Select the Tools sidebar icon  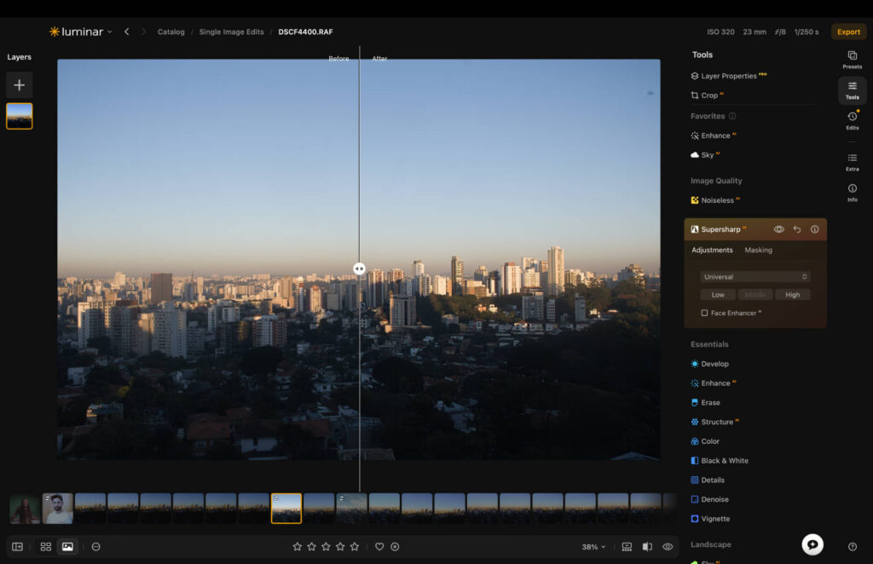pos(852,90)
